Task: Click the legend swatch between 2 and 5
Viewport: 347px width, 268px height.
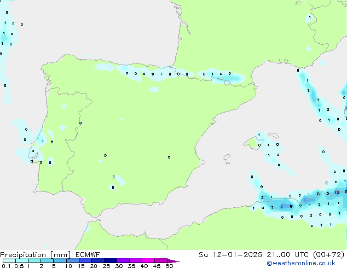Action: point(48,261)
